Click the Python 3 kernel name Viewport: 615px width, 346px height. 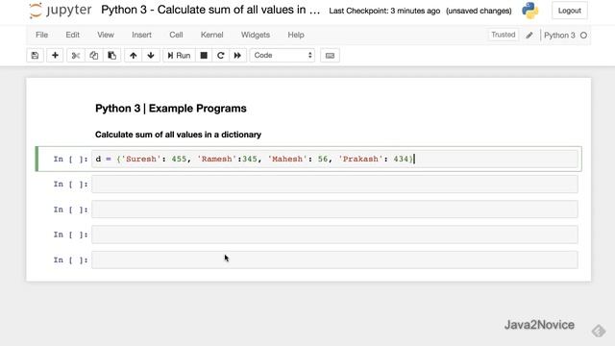click(x=559, y=36)
